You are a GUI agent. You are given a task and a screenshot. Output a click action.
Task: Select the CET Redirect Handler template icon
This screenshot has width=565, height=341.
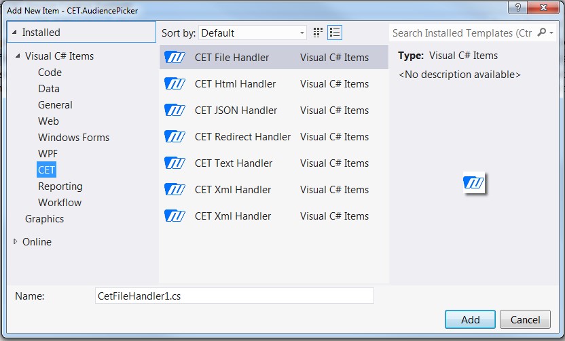(175, 137)
